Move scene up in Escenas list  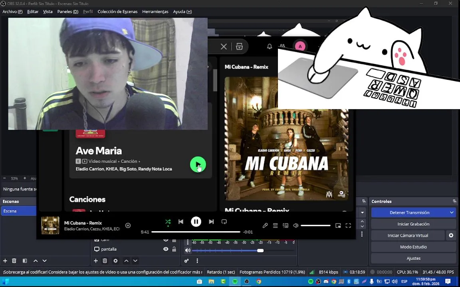(36, 261)
